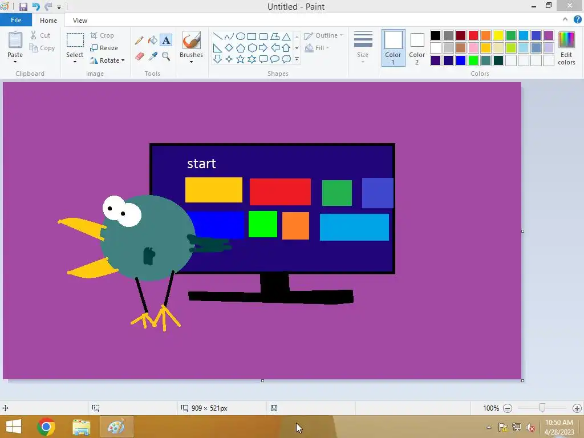Open the Windows Start button
The width and height of the screenshot is (584, 438).
[14, 427]
